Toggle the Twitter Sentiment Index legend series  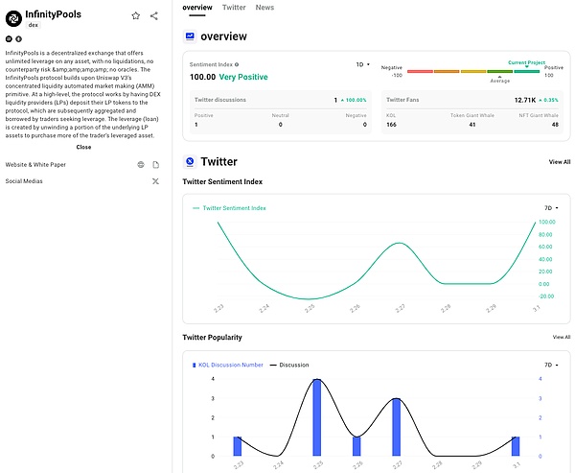coord(230,207)
